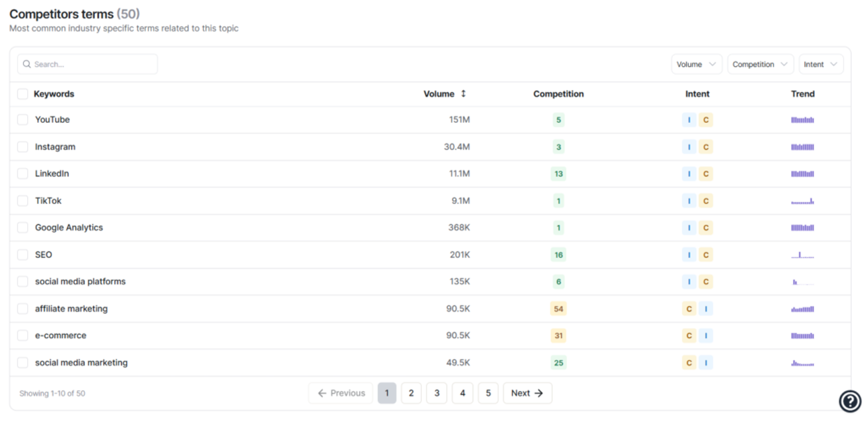This screenshot has height=424, width=865.
Task: Sort by the Volume column header
Action: pyautogui.click(x=439, y=94)
